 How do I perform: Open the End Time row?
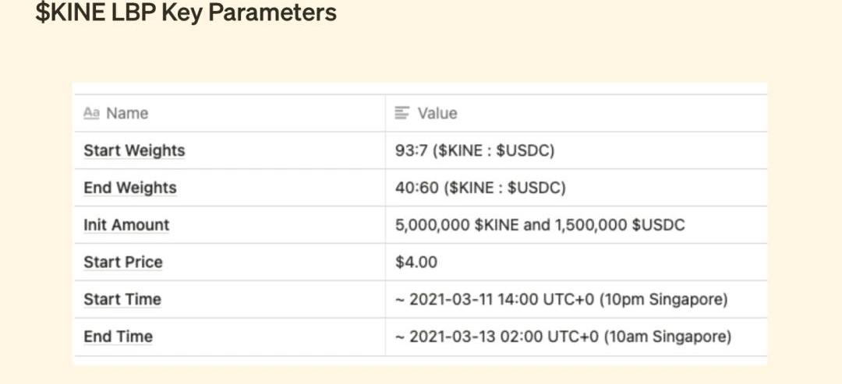[118, 337]
